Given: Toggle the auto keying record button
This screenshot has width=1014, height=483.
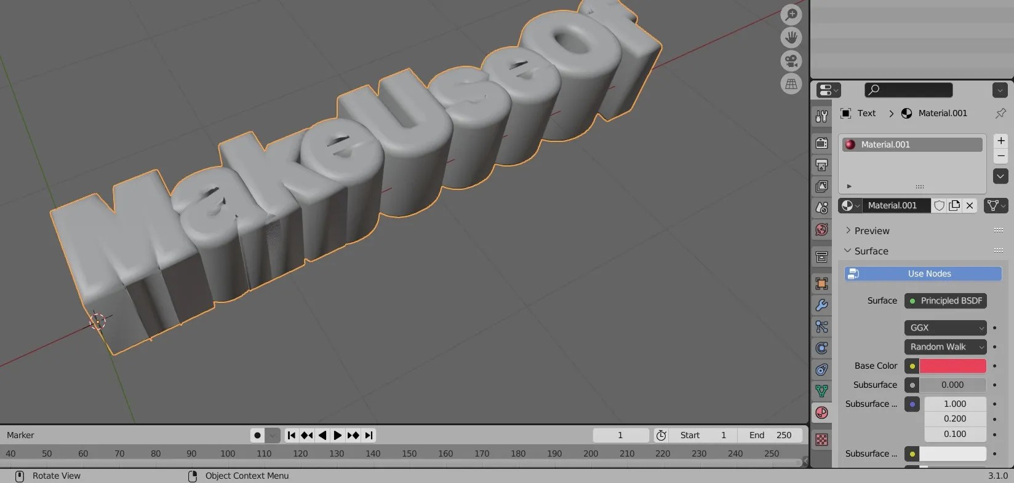Looking at the screenshot, I should 257,435.
